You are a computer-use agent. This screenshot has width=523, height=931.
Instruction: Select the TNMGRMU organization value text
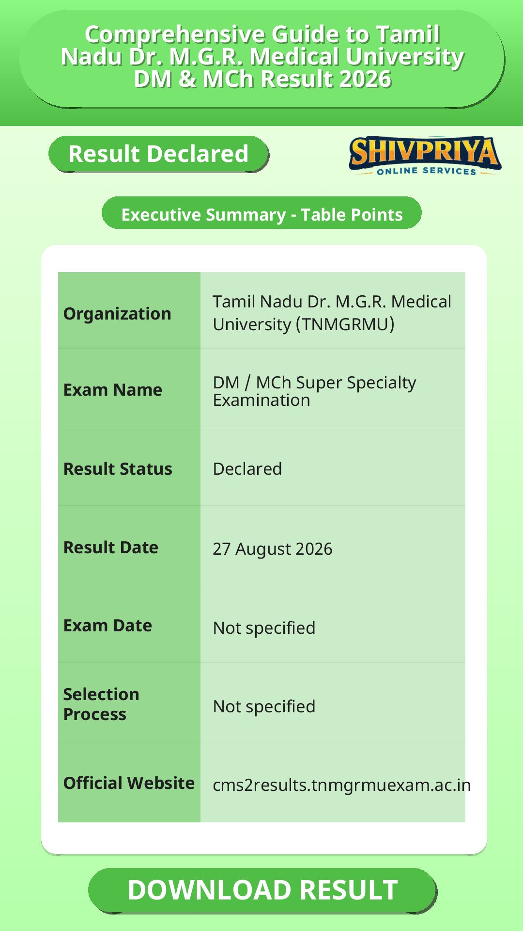[x=332, y=313]
